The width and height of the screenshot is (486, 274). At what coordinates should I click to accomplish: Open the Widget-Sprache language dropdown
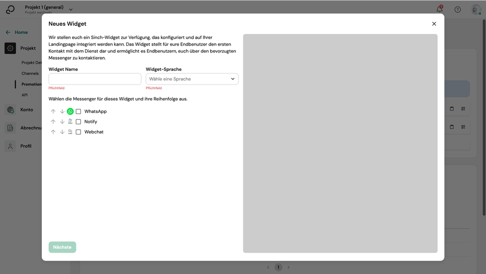(x=192, y=79)
